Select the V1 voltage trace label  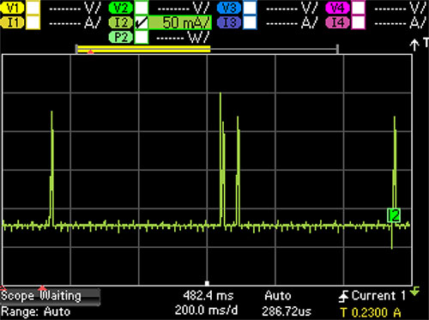[x=12, y=8]
